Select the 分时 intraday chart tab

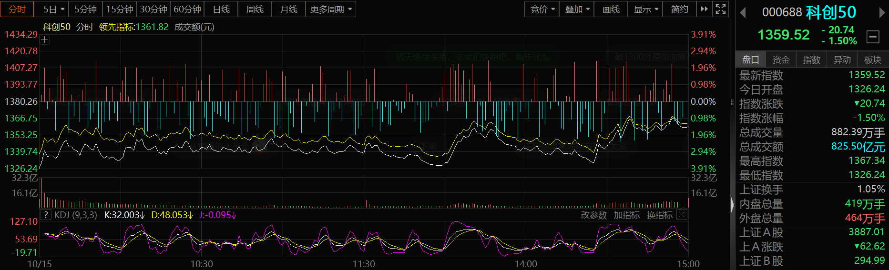tap(17, 9)
